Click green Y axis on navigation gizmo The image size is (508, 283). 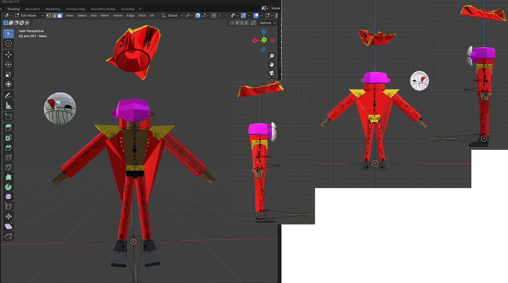pos(264,40)
